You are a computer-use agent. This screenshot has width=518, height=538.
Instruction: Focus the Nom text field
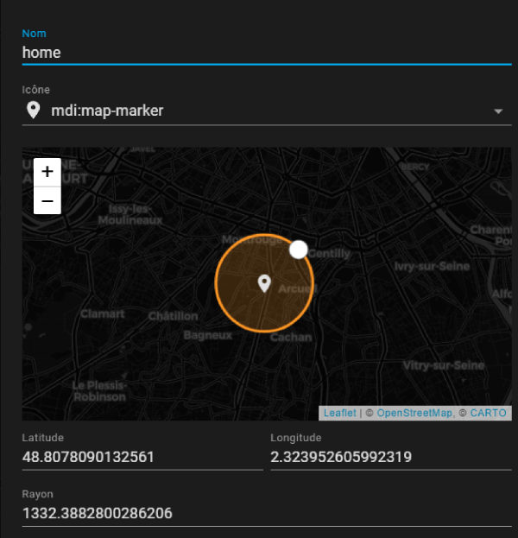click(266, 52)
